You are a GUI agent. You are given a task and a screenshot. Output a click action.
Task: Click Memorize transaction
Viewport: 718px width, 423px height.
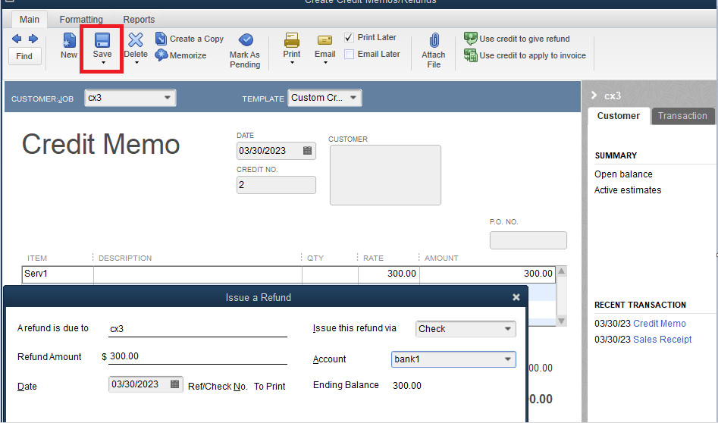click(x=180, y=55)
